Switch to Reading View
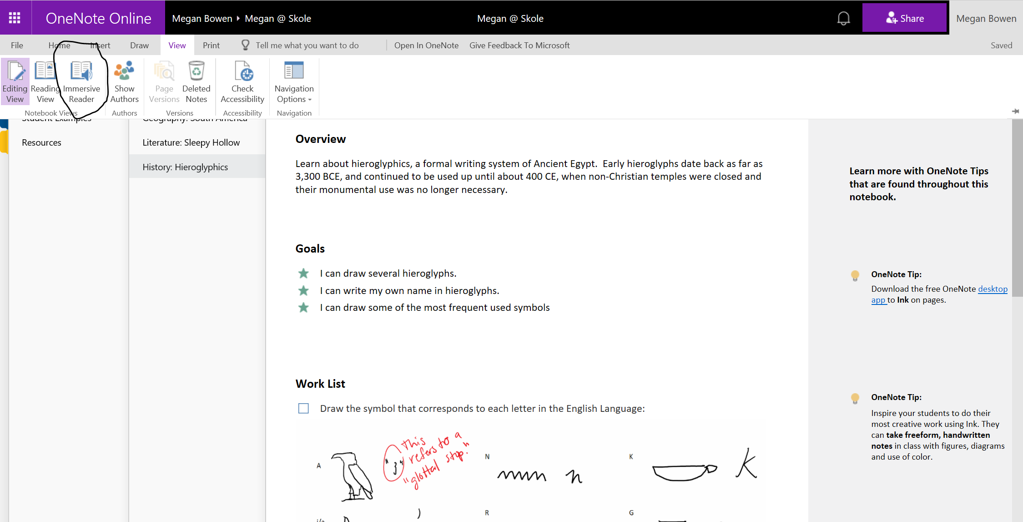Viewport: 1023px width, 522px height. point(45,82)
